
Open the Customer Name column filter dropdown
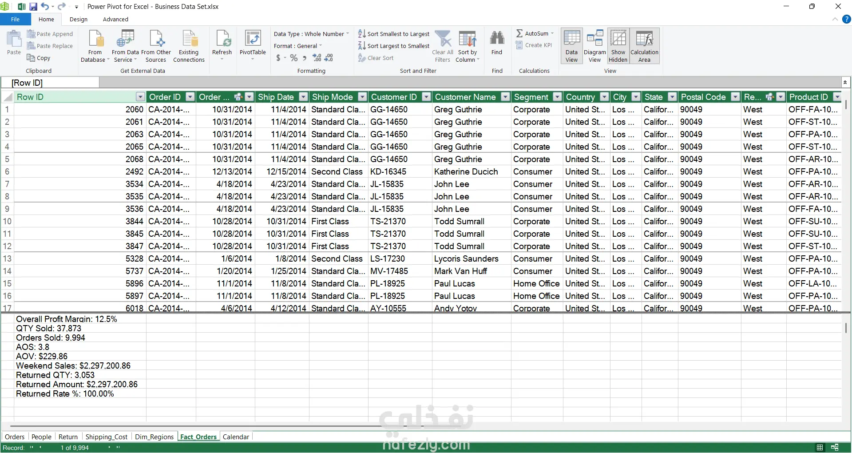[505, 97]
